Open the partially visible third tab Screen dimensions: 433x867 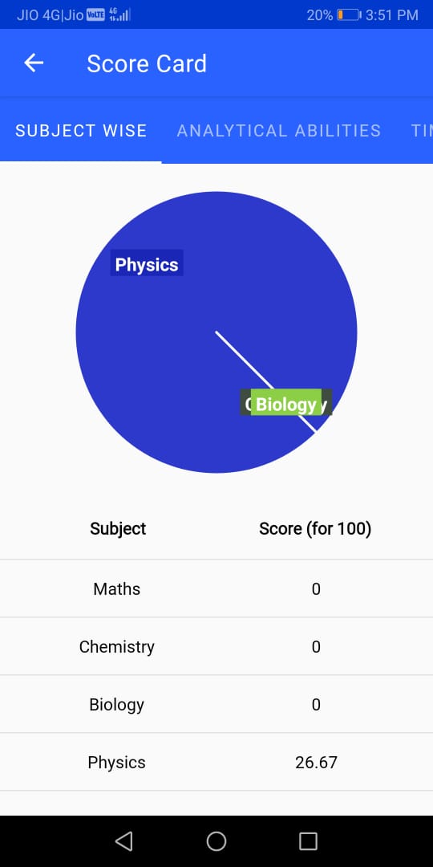[x=422, y=131]
